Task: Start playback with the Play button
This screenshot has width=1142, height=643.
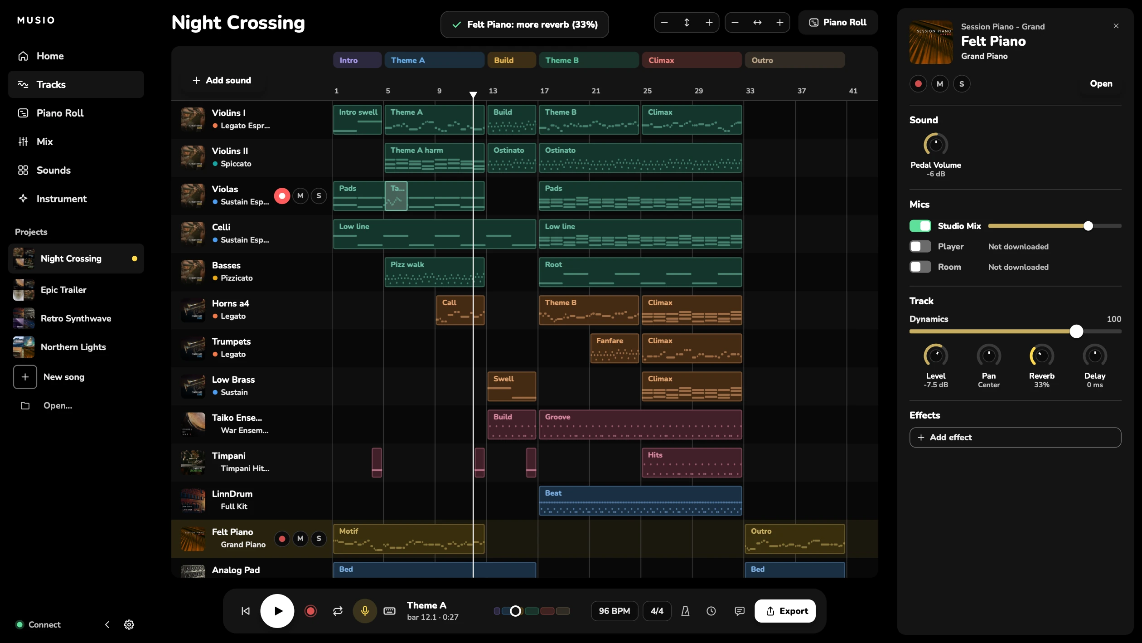Action: coord(277,611)
